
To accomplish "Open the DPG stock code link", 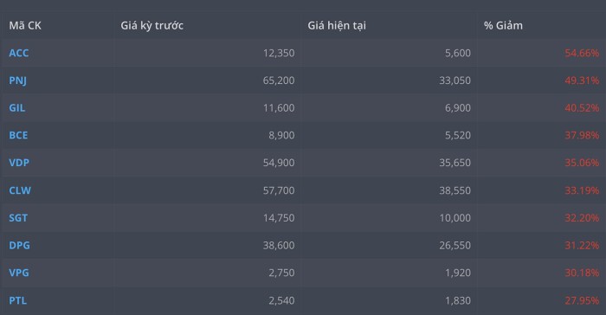I will point(19,246).
